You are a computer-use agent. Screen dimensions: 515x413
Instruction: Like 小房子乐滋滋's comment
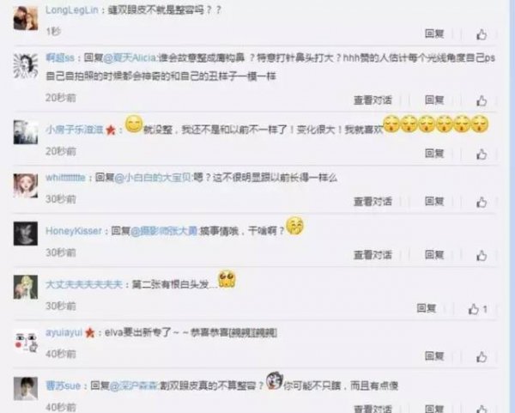pos(482,154)
